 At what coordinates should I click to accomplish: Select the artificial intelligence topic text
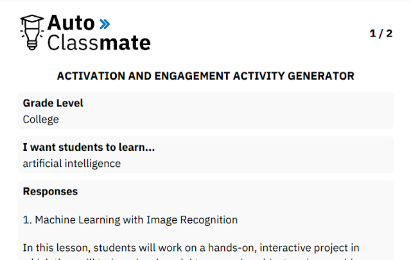72,164
